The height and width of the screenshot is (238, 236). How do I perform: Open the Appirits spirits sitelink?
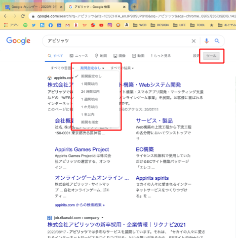point(152,178)
